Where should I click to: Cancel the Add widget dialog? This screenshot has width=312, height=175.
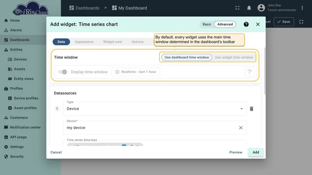coord(56,152)
